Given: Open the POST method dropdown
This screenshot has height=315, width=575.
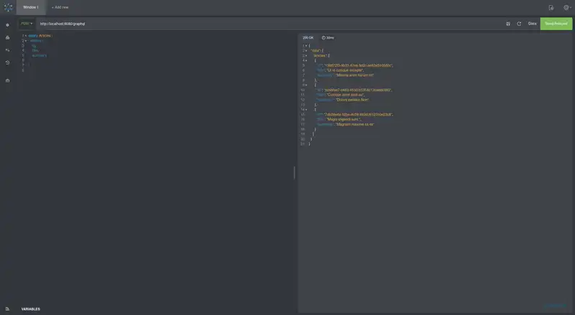Looking at the screenshot, I should pos(27,24).
